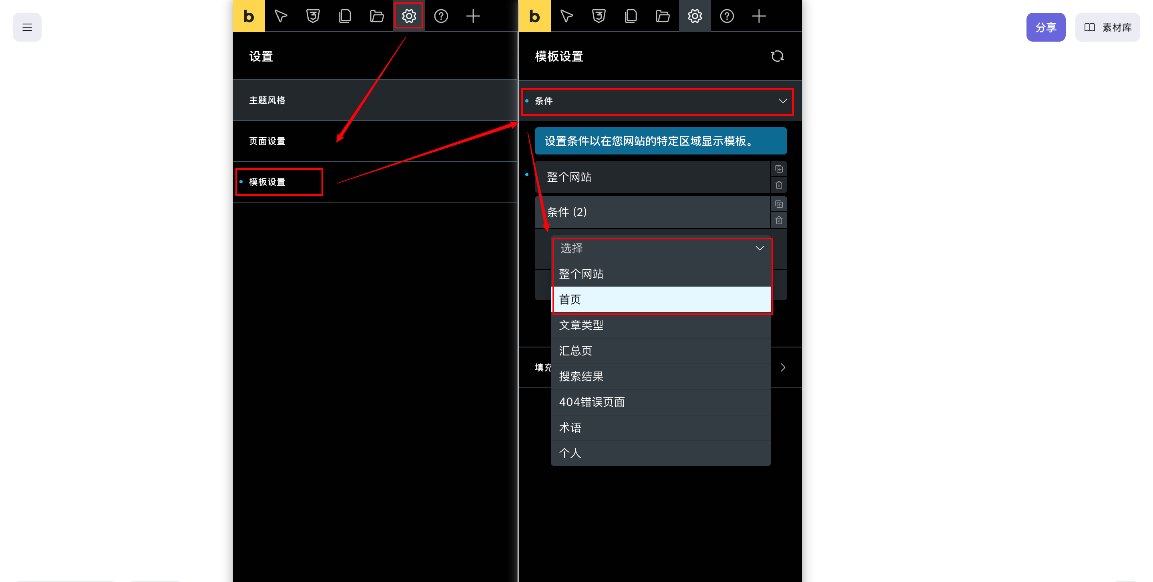Open 主题风格 settings section
1153x582 pixels.
(375, 100)
